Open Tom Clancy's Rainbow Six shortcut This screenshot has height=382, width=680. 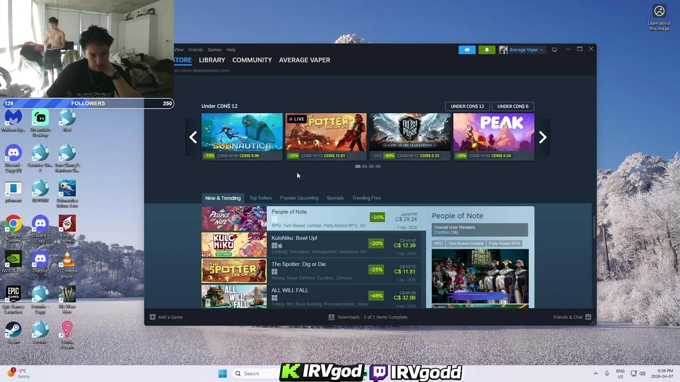tap(67, 159)
